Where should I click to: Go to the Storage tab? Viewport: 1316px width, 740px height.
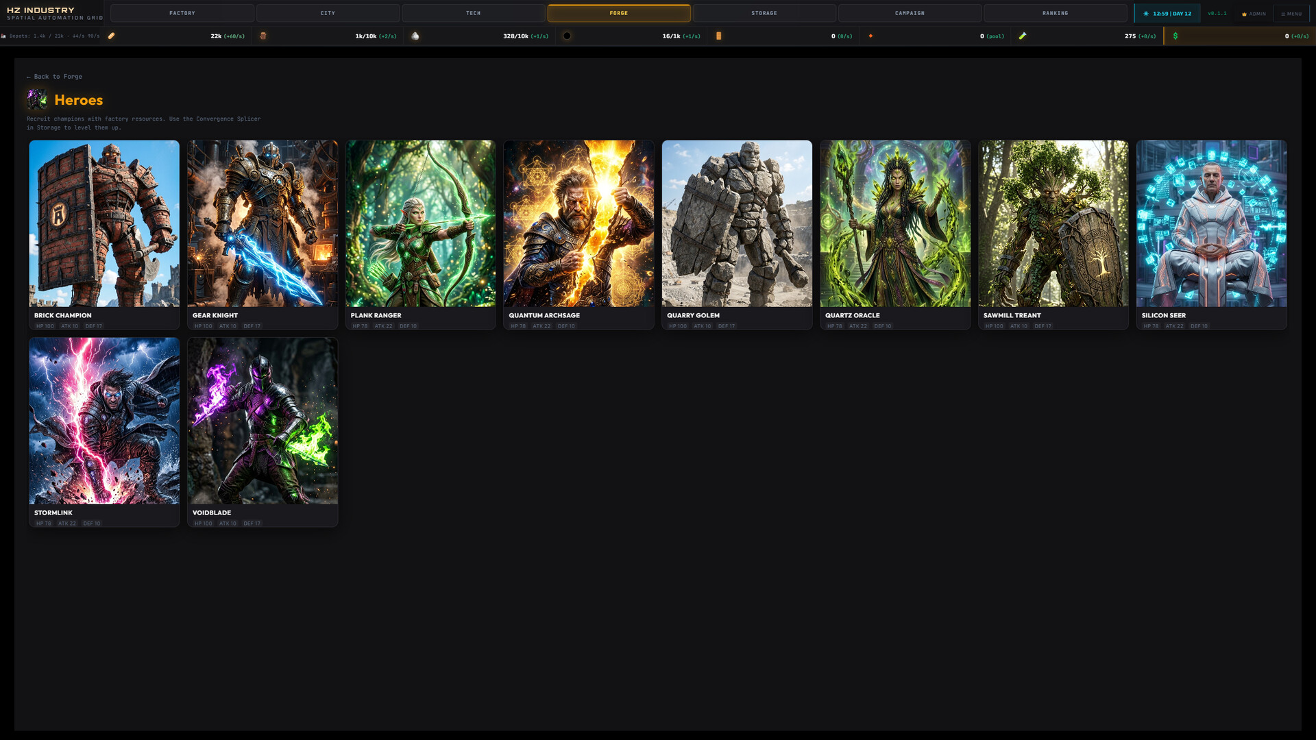[764, 13]
